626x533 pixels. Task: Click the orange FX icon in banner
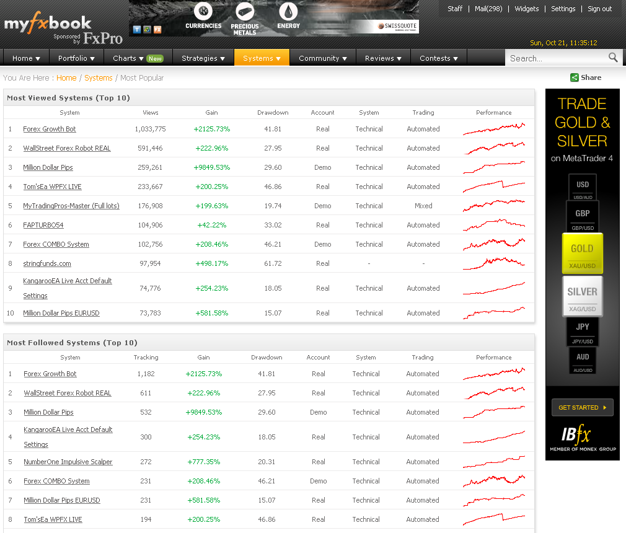pyautogui.click(x=157, y=29)
